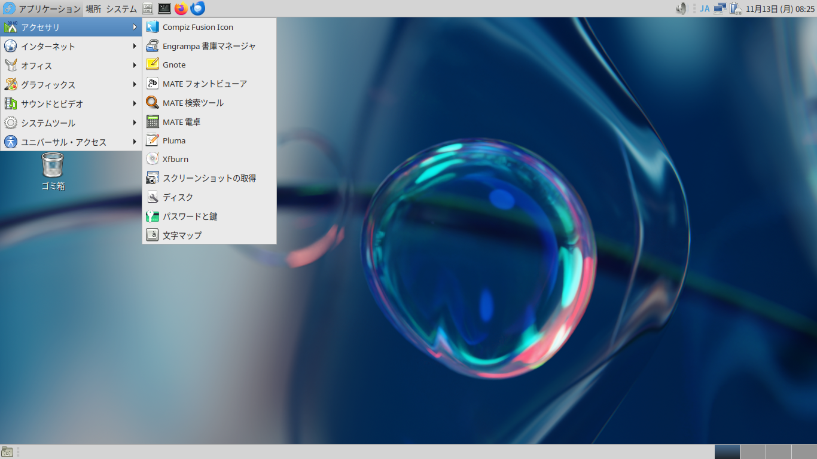Viewport: 817px width, 459px height.
Task: Click the Engrampa archive manager icon
Action: click(153, 46)
